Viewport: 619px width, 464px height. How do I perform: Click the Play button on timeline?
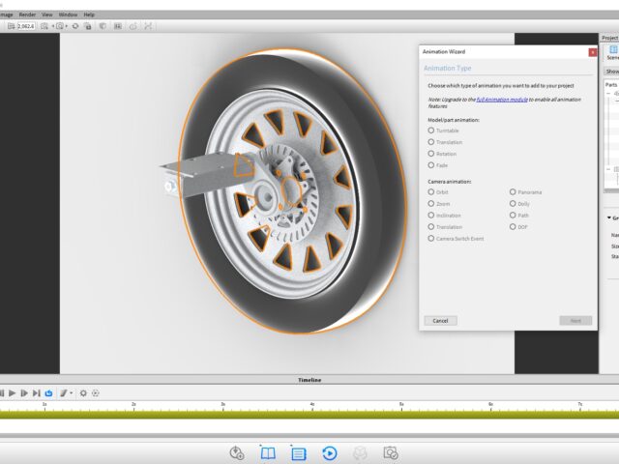pos(13,393)
